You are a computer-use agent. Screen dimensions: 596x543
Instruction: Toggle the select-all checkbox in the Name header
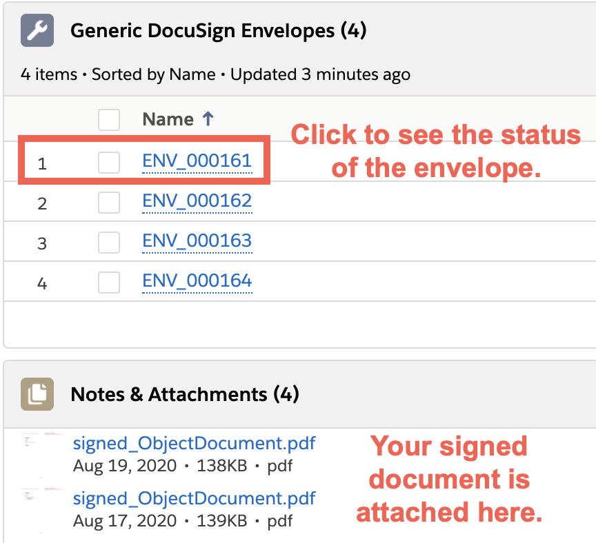(x=109, y=120)
